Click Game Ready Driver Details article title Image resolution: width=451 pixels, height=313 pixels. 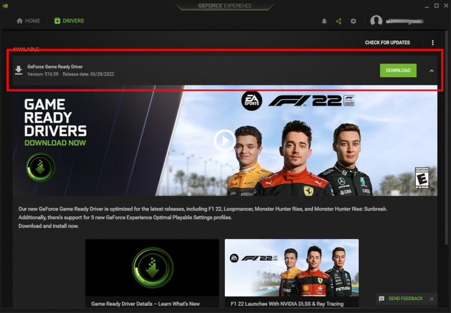click(145, 304)
